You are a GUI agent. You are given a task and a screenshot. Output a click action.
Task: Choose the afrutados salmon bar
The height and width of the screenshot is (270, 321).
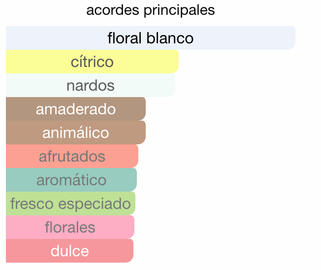click(x=72, y=156)
